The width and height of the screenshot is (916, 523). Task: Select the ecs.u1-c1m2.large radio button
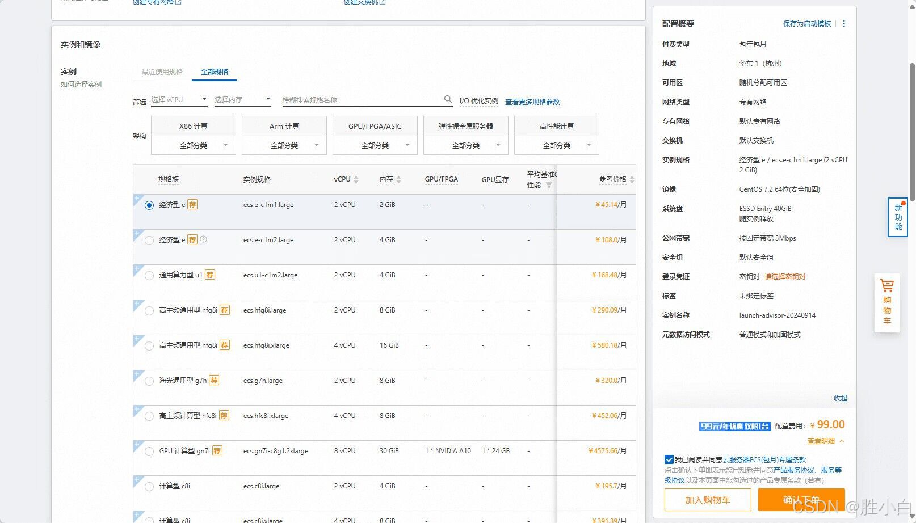pos(149,276)
